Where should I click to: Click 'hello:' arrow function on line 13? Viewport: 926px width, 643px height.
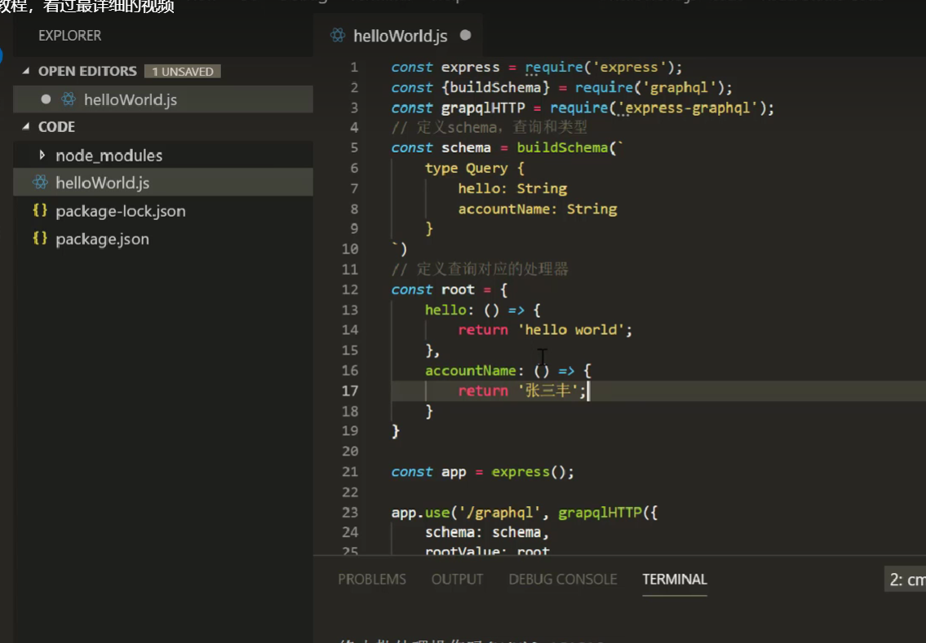(x=482, y=310)
